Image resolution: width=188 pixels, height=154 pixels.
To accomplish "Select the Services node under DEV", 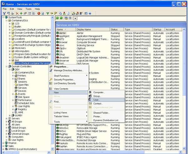I will click(22, 88).
